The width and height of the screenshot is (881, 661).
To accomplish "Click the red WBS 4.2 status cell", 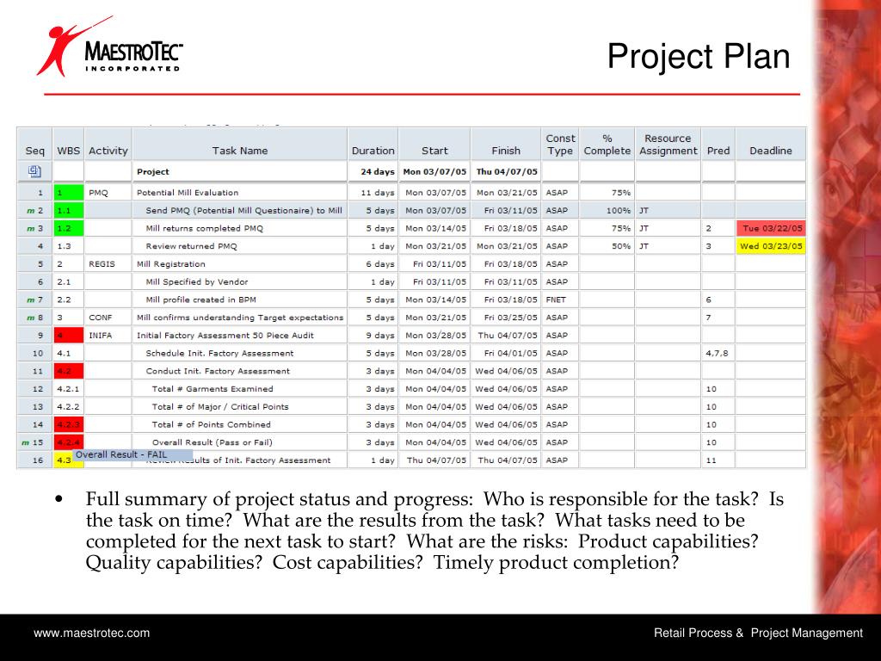I will 69,371.
